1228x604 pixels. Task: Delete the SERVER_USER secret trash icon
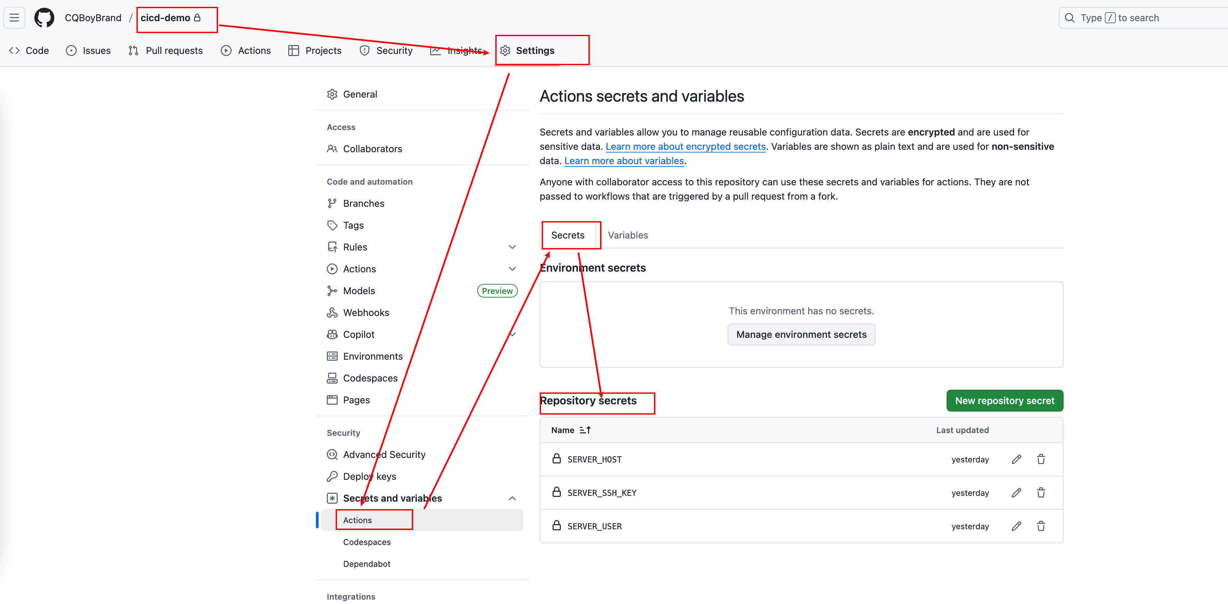[x=1041, y=526]
